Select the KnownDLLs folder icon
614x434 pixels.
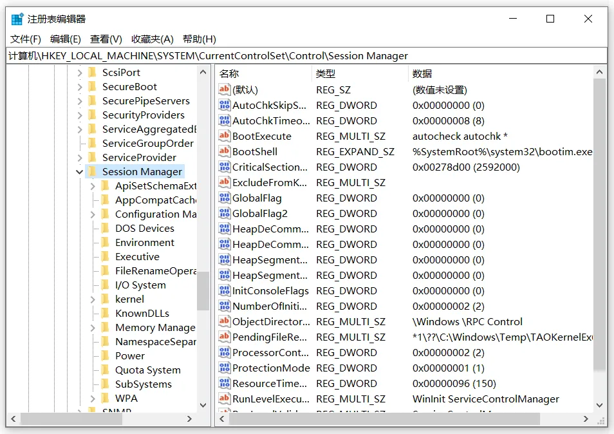[106, 314]
